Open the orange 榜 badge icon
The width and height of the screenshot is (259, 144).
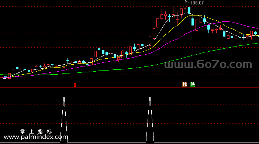tap(184, 84)
